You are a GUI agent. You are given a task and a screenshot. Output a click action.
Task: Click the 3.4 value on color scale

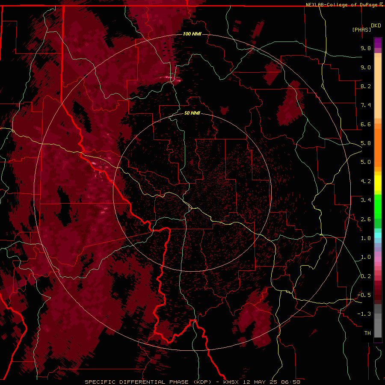pos(366,200)
